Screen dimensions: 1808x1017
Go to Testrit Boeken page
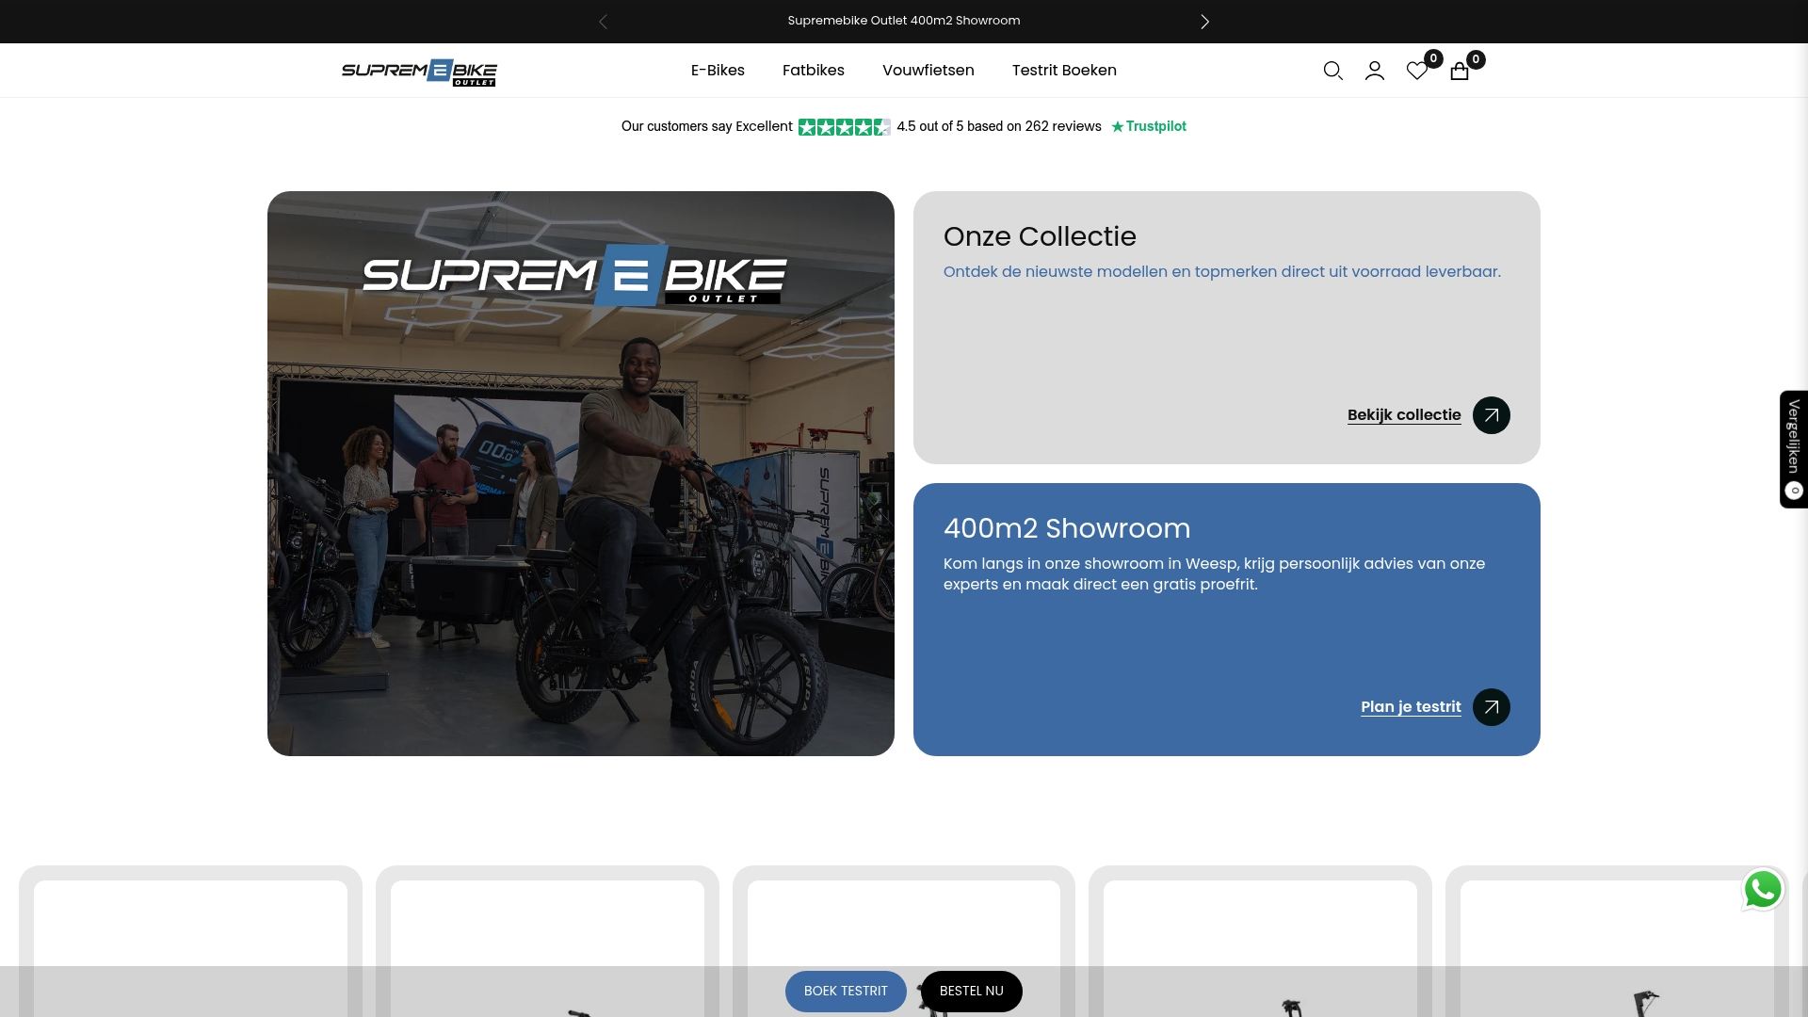click(x=1064, y=71)
